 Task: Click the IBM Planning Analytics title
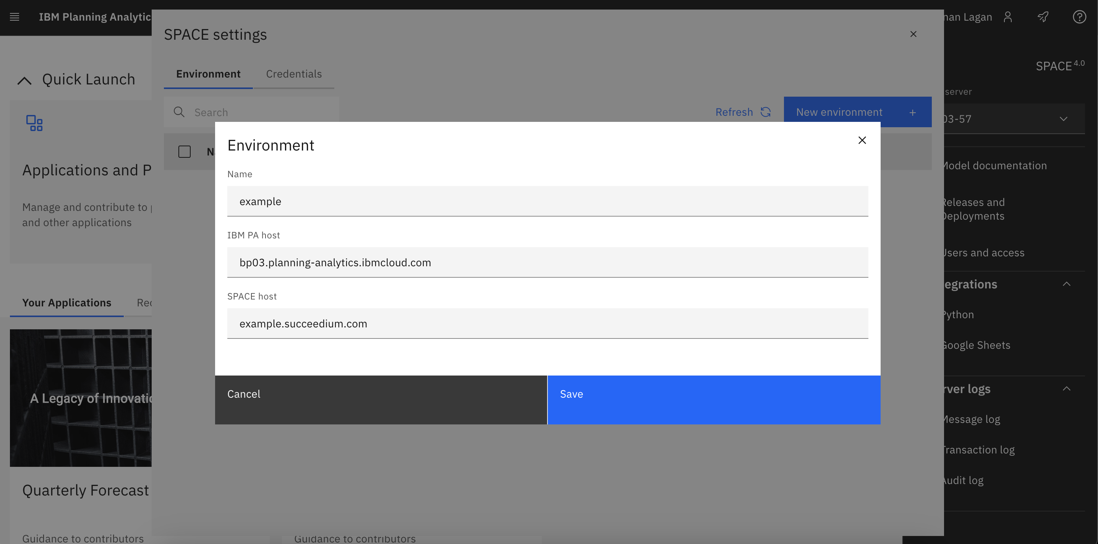click(x=95, y=17)
